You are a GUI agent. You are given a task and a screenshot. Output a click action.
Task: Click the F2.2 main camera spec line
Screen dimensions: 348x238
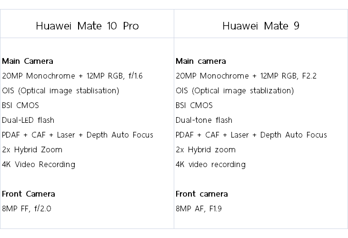(x=246, y=76)
